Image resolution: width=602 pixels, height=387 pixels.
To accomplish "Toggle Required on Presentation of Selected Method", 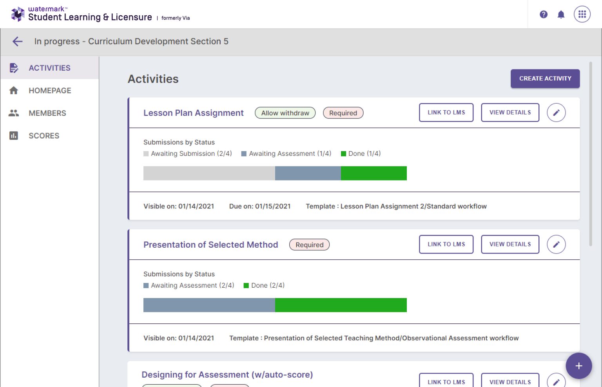I will 309,245.
